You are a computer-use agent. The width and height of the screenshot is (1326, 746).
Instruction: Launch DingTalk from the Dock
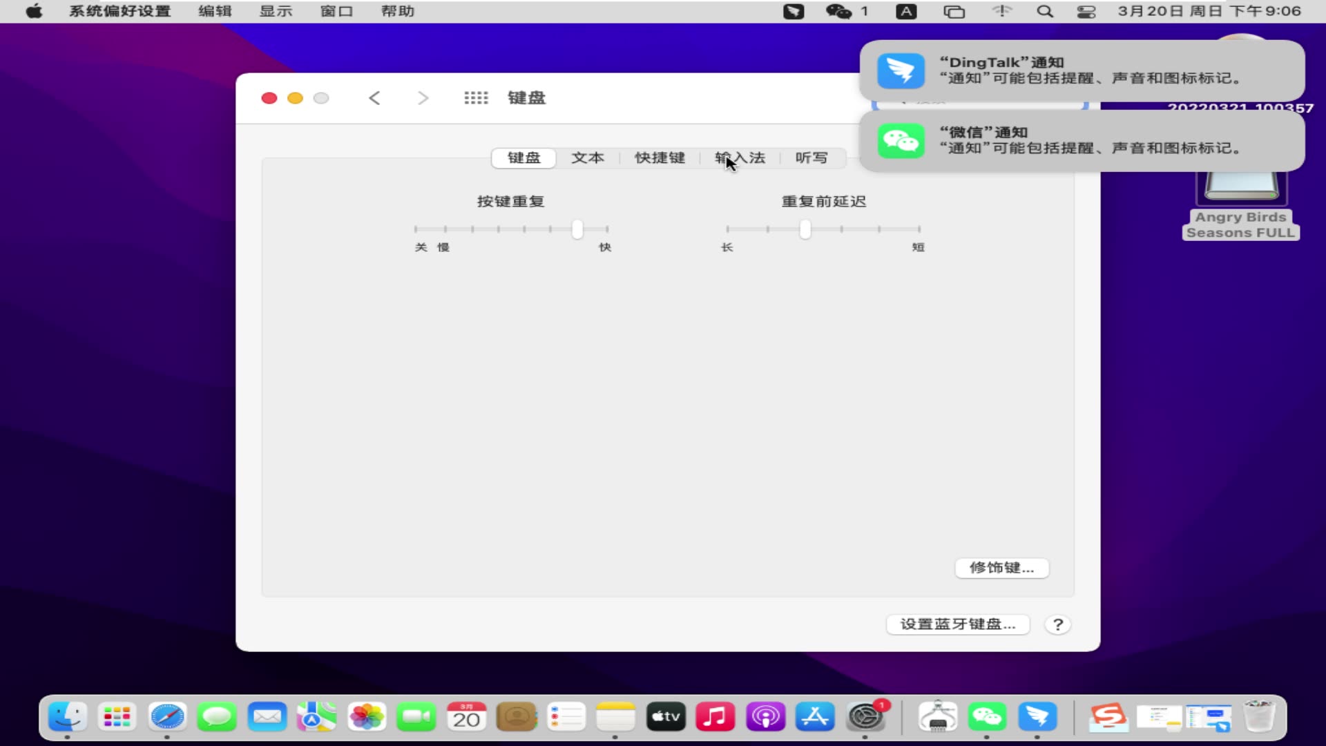(x=1037, y=716)
